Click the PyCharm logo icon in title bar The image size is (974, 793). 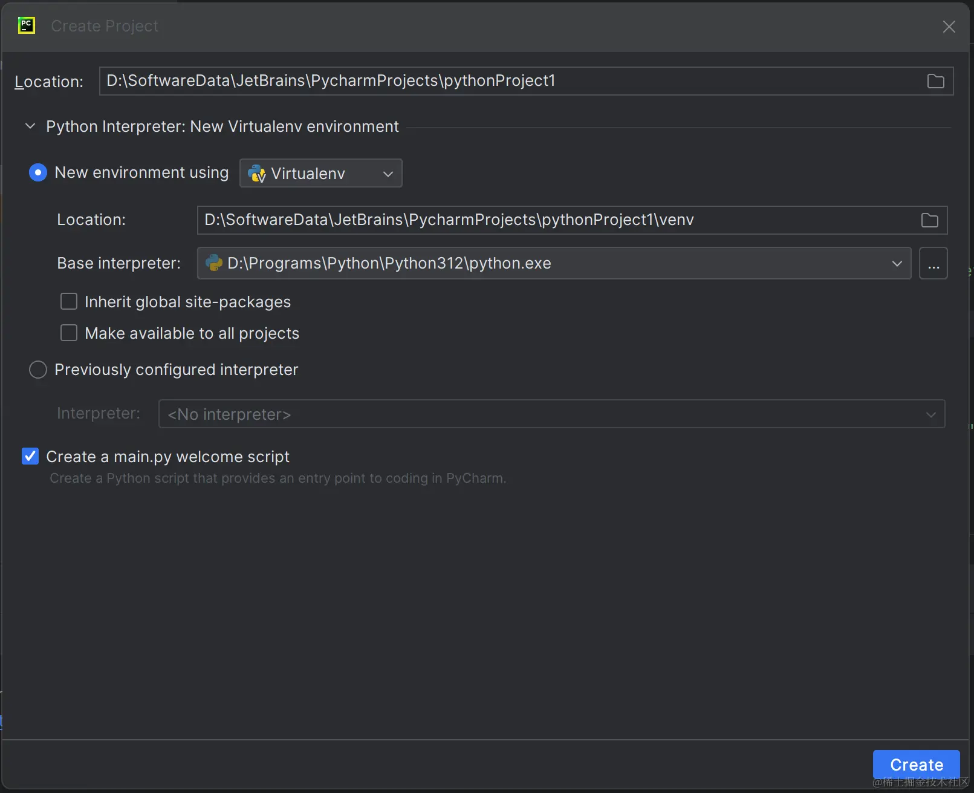[27, 25]
